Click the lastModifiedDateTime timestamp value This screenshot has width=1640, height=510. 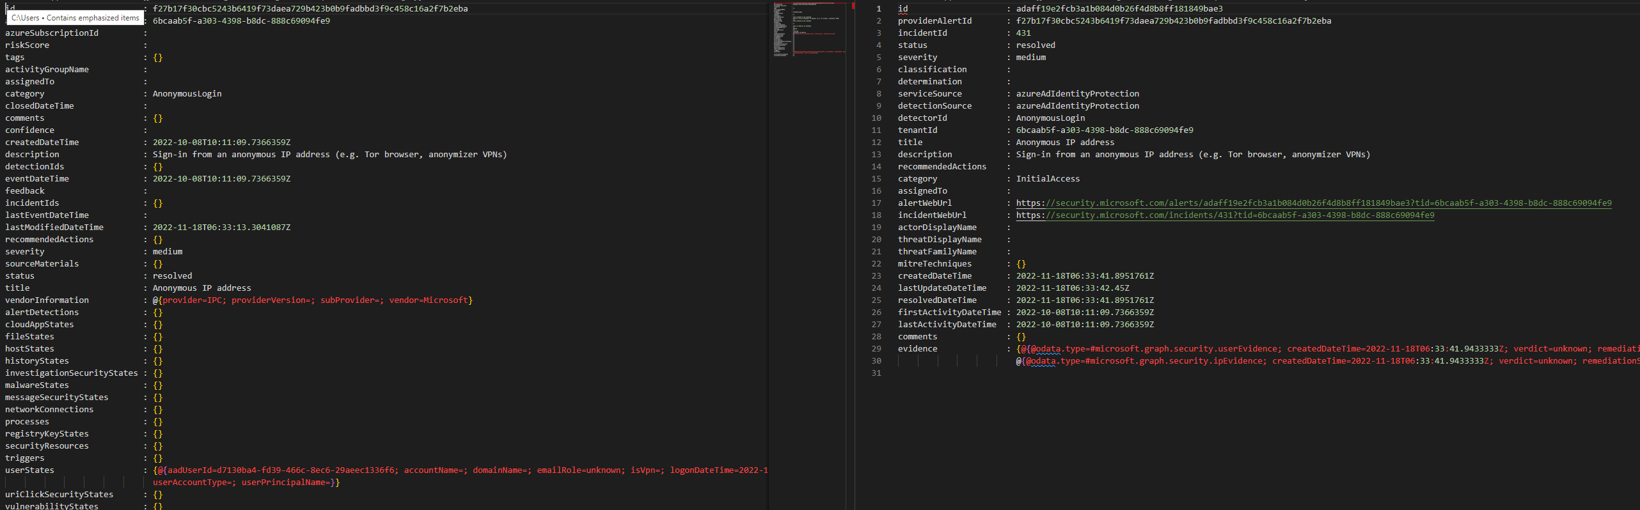tap(221, 228)
